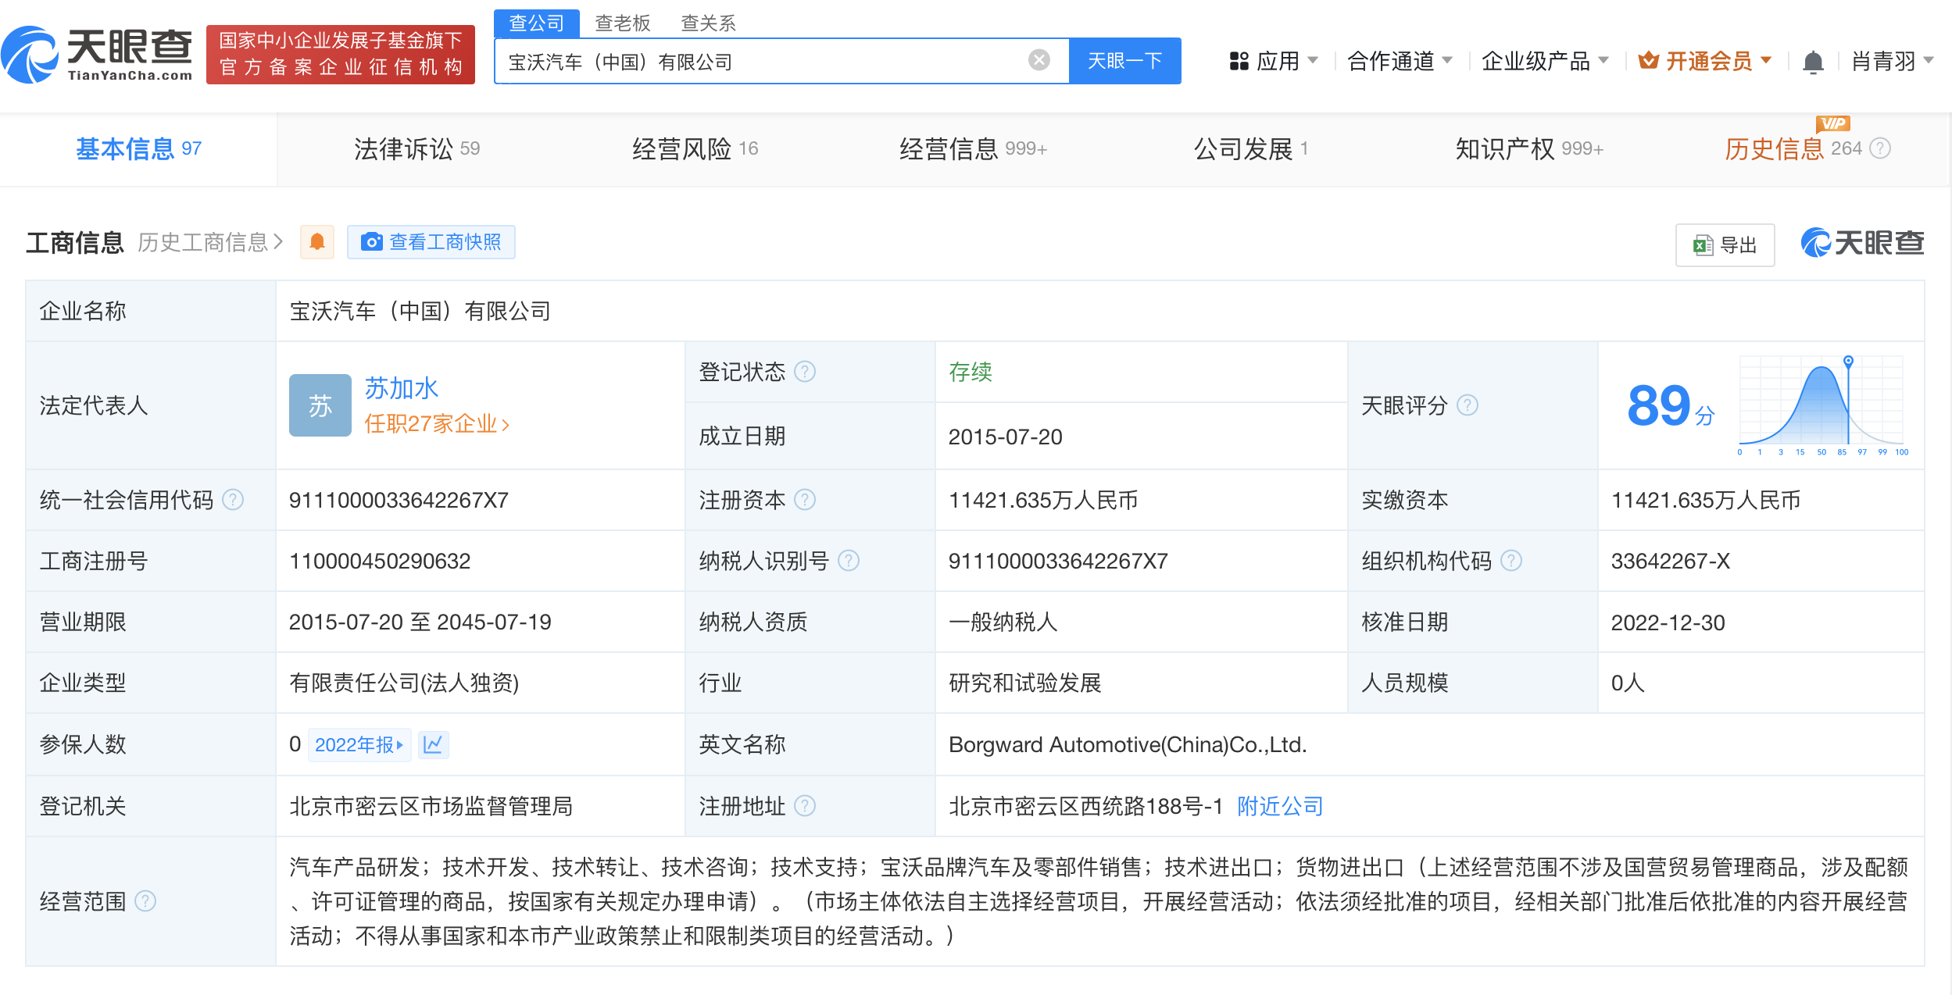Image resolution: width=1952 pixels, height=995 pixels.
Task: Open notifications bell icon
Action: click(1813, 61)
